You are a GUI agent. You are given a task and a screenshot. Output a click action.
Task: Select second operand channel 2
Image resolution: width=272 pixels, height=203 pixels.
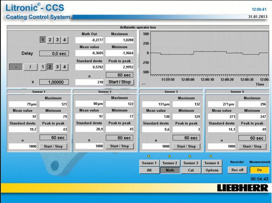50,67
